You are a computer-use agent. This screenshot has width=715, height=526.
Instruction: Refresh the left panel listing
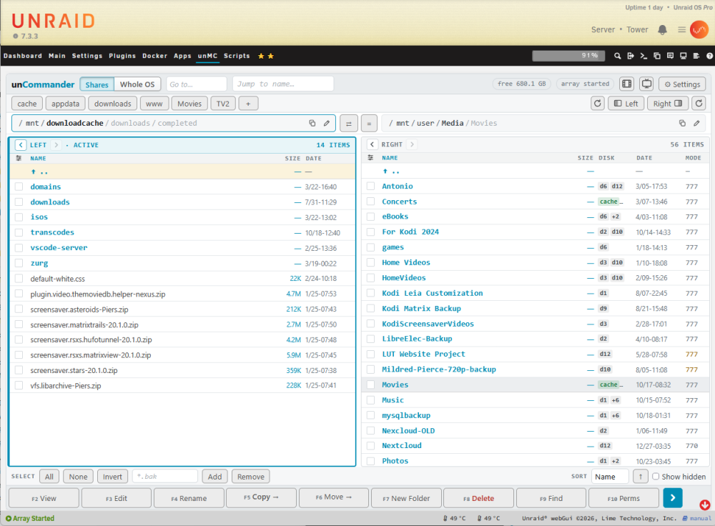point(597,104)
